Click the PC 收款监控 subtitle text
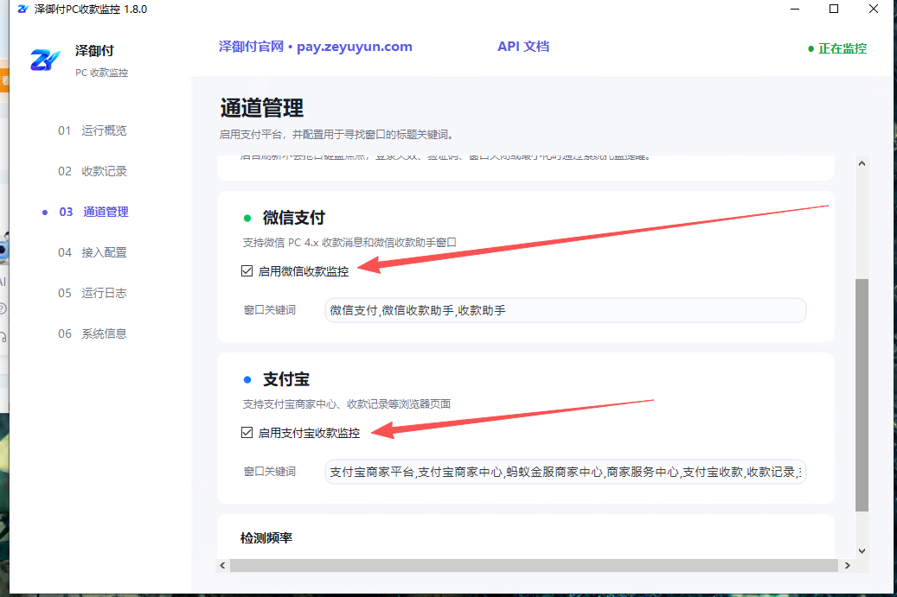The height and width of the screenshot is (597, 897). pyautogui.click(x=102, y=73)
